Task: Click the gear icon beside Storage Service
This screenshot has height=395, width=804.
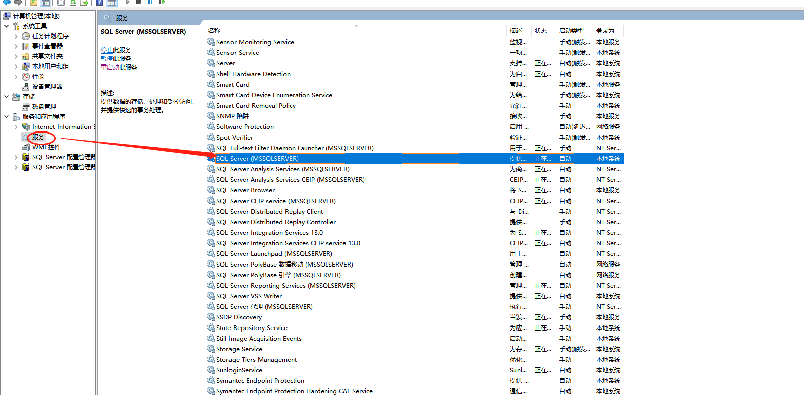Action: 211,349
